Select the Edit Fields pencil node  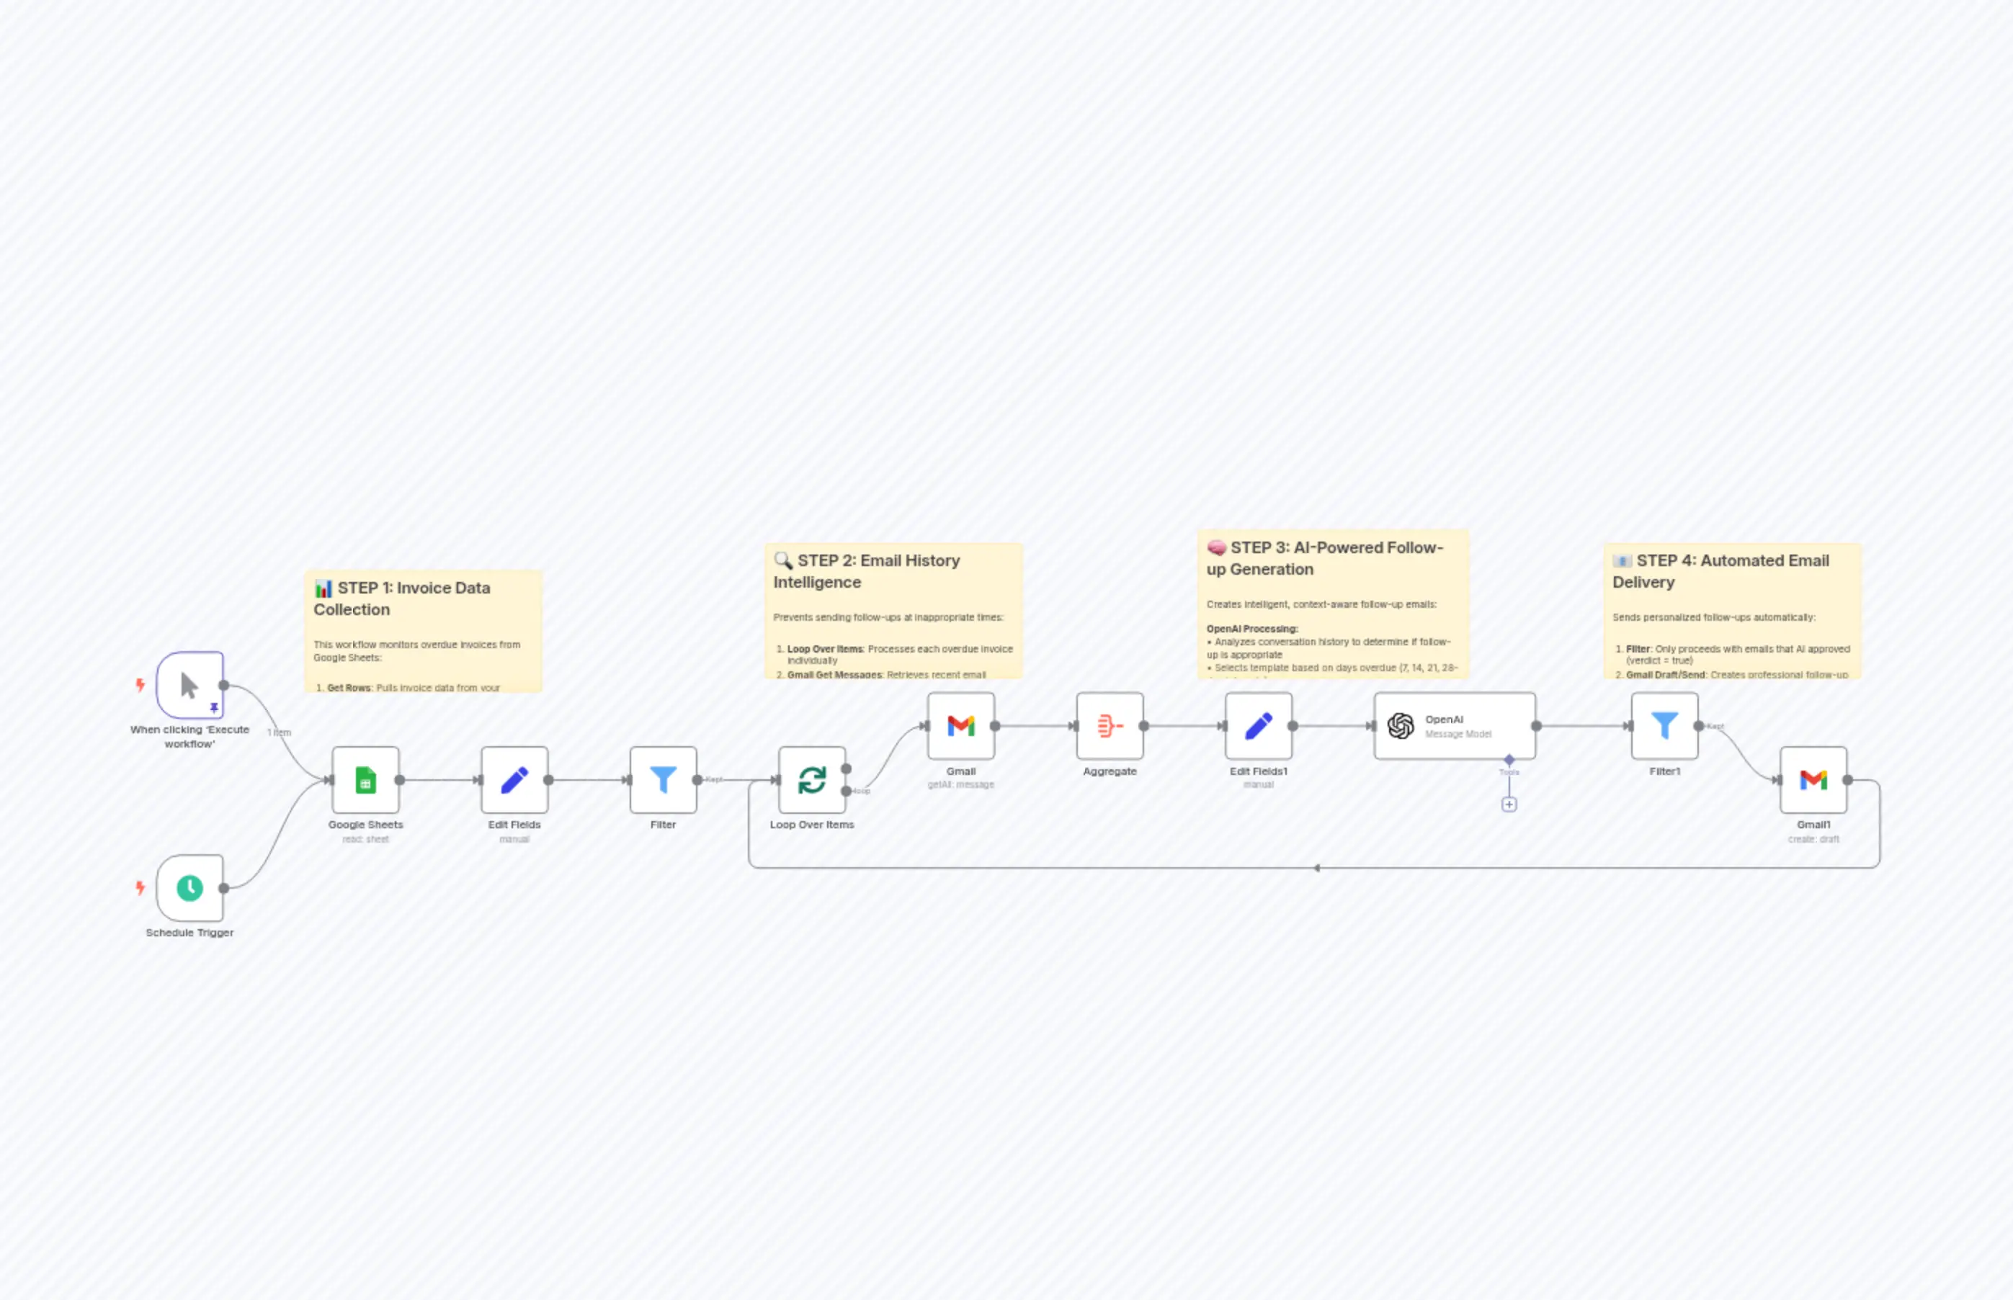515,781
